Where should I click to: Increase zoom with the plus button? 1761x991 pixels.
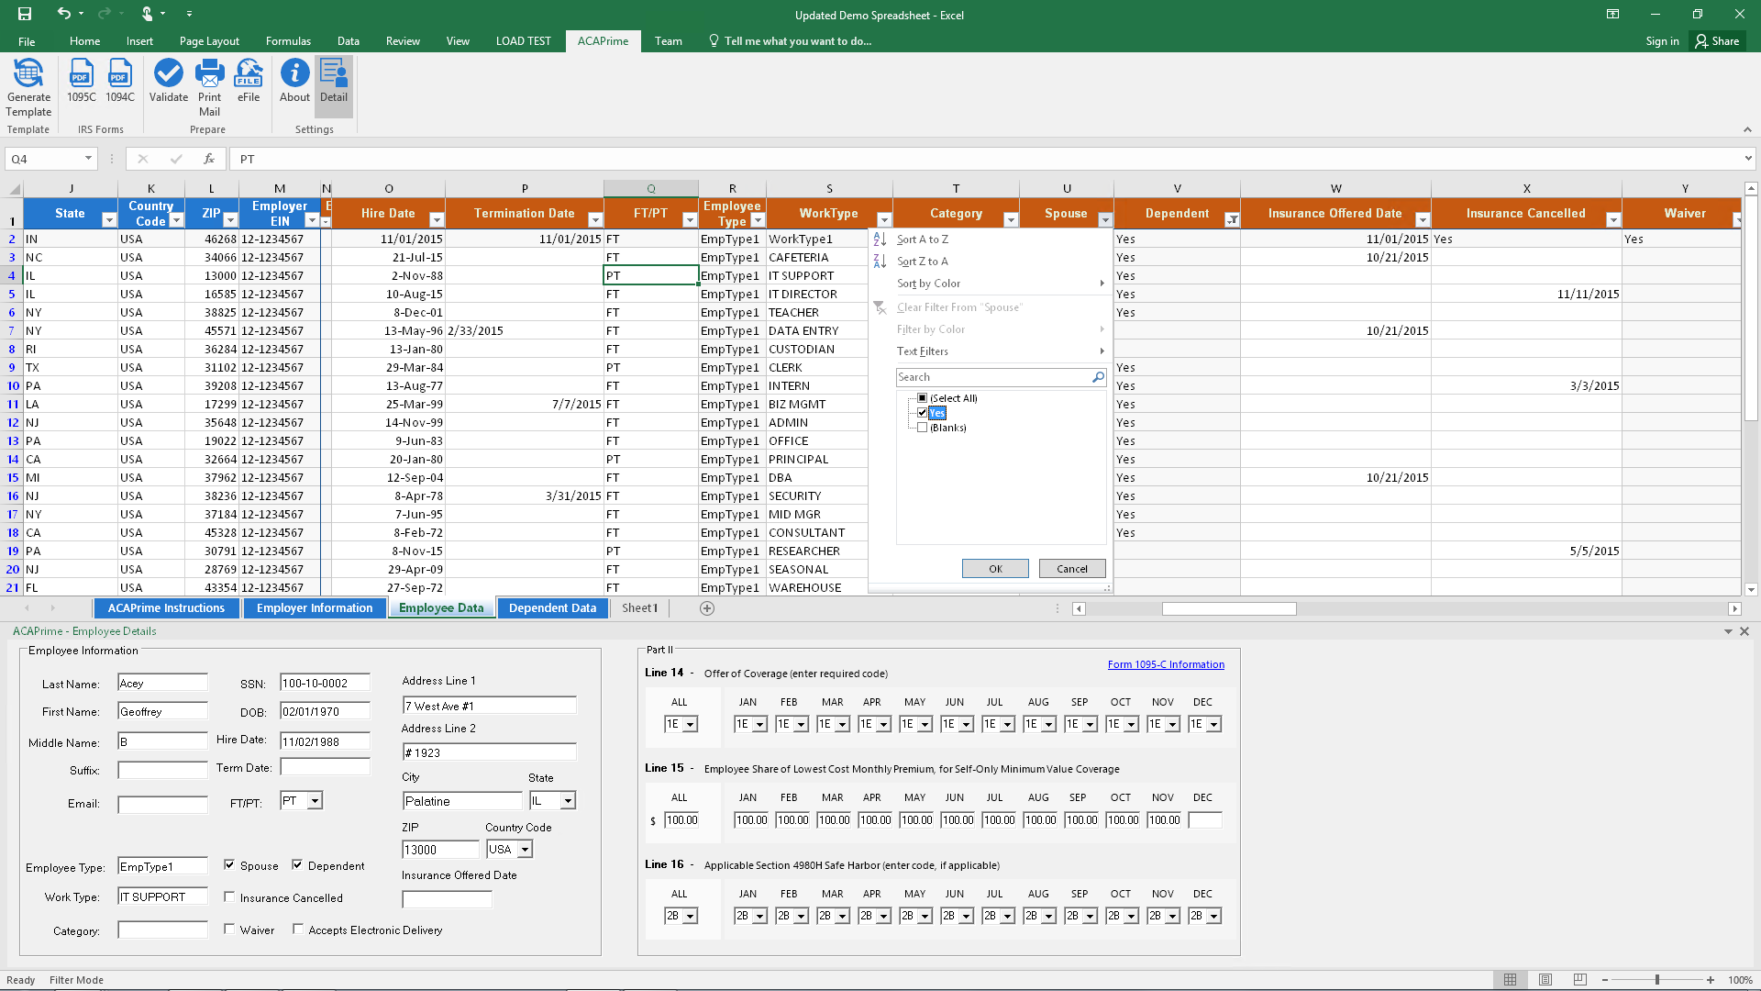point(1711,980)
